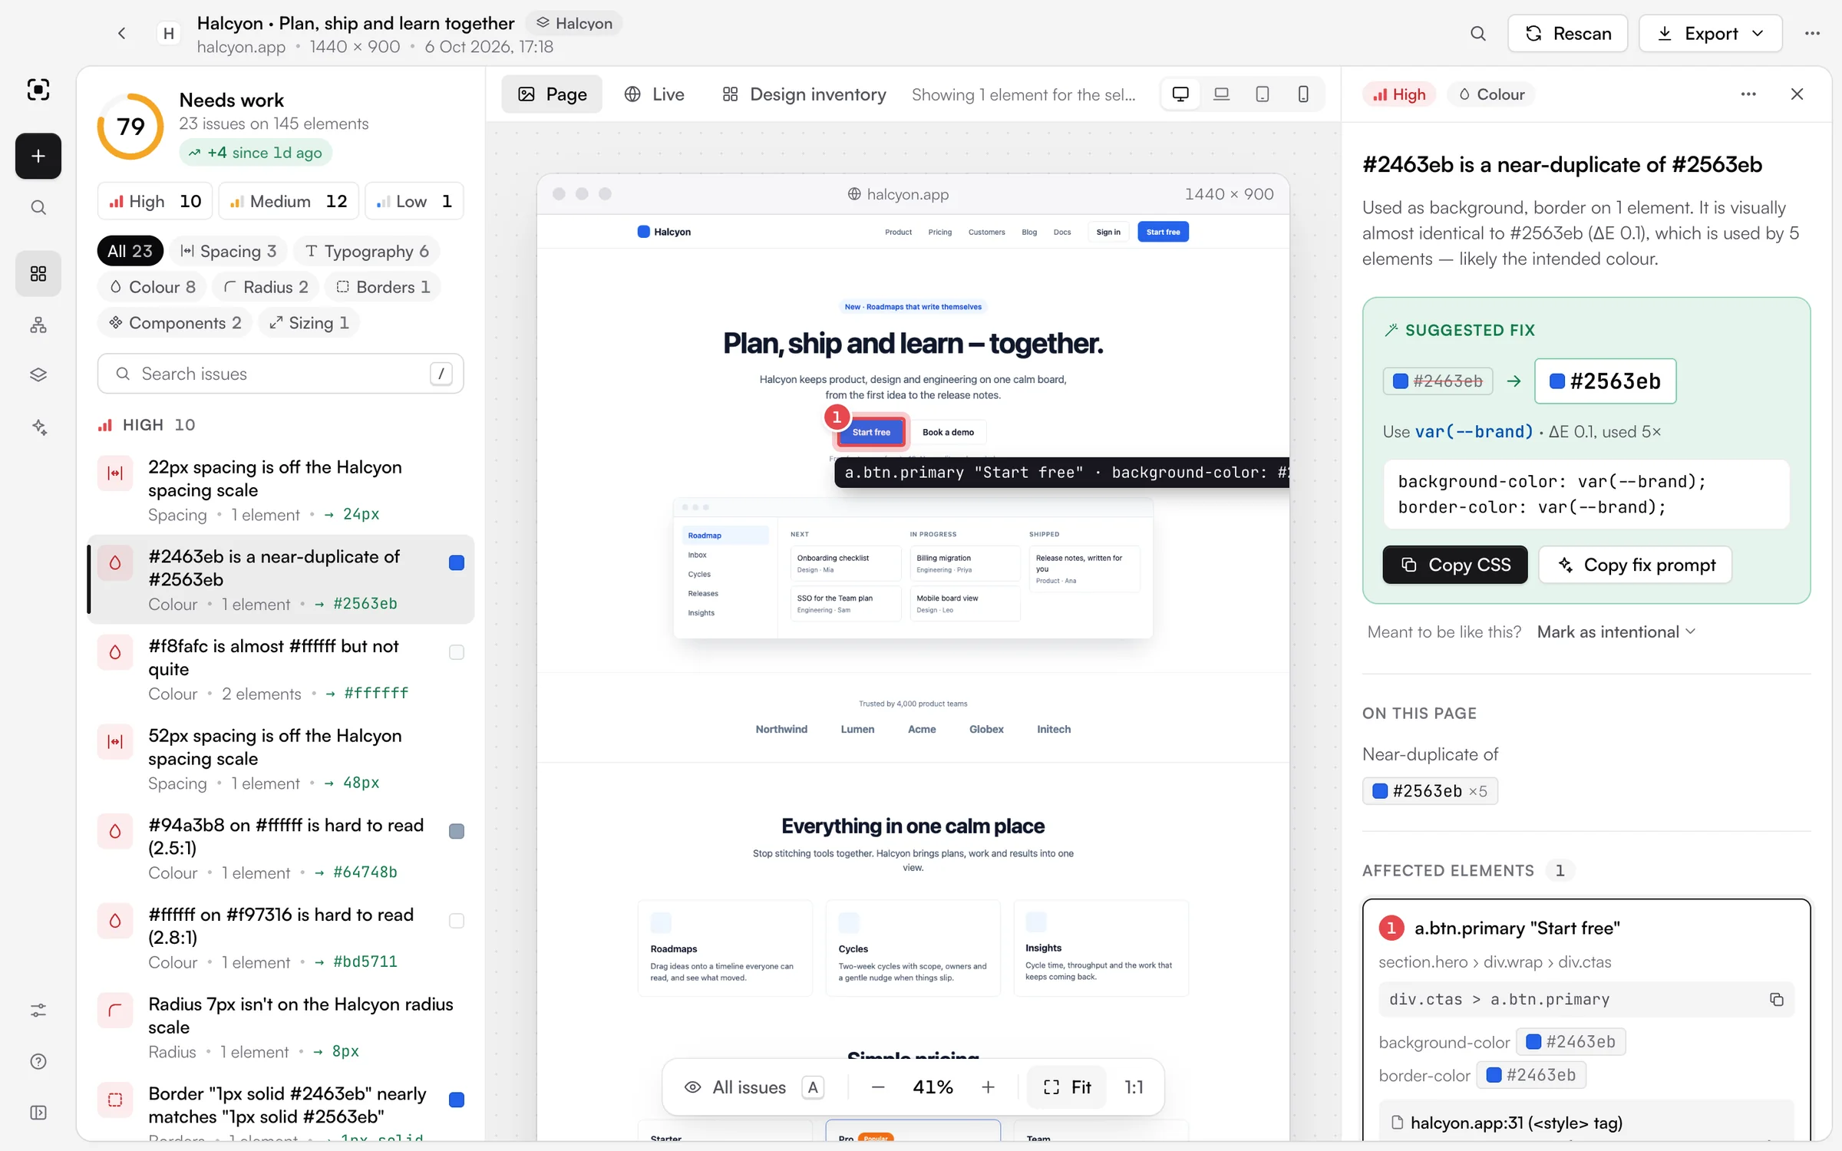Switch to mobile phone viewport icon

tap(1302, 94)
